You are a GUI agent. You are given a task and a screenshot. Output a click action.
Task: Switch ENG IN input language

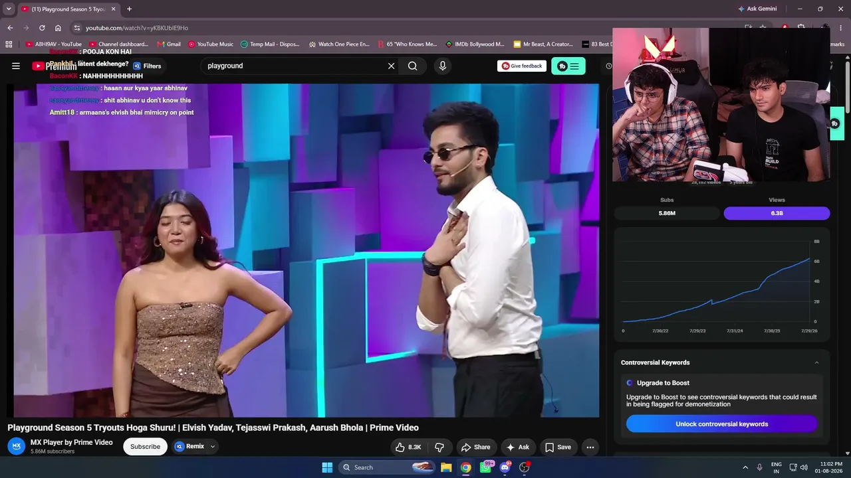point(776,467)
